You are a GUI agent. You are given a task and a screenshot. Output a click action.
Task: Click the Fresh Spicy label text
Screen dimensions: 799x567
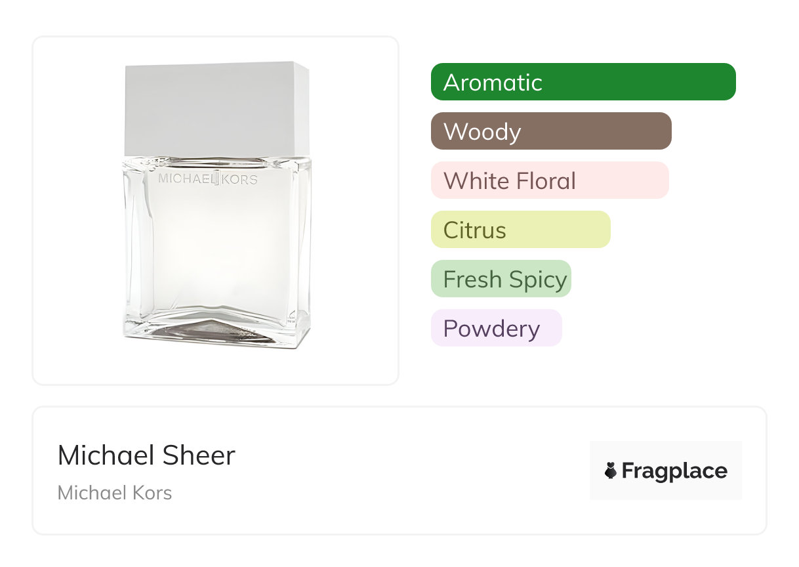point(504,280)
